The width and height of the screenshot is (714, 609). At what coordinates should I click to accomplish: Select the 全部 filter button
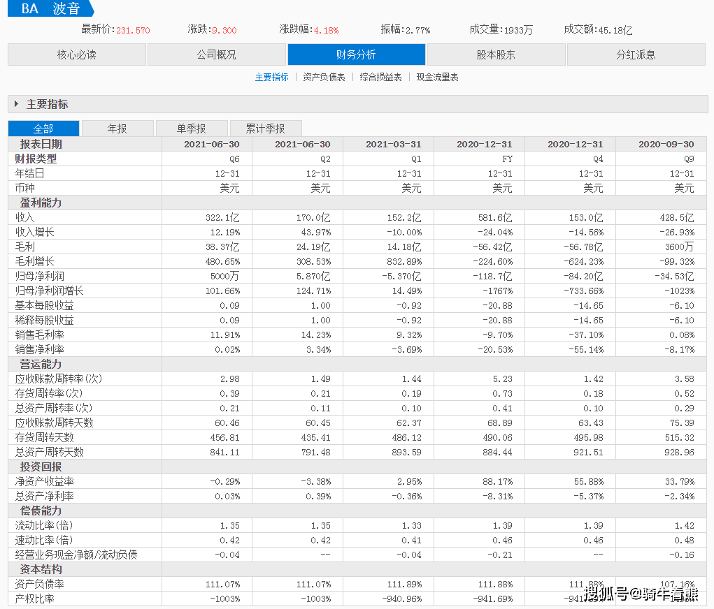43,128
